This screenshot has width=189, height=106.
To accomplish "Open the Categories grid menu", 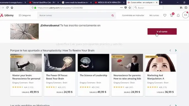I will (25, 15).
